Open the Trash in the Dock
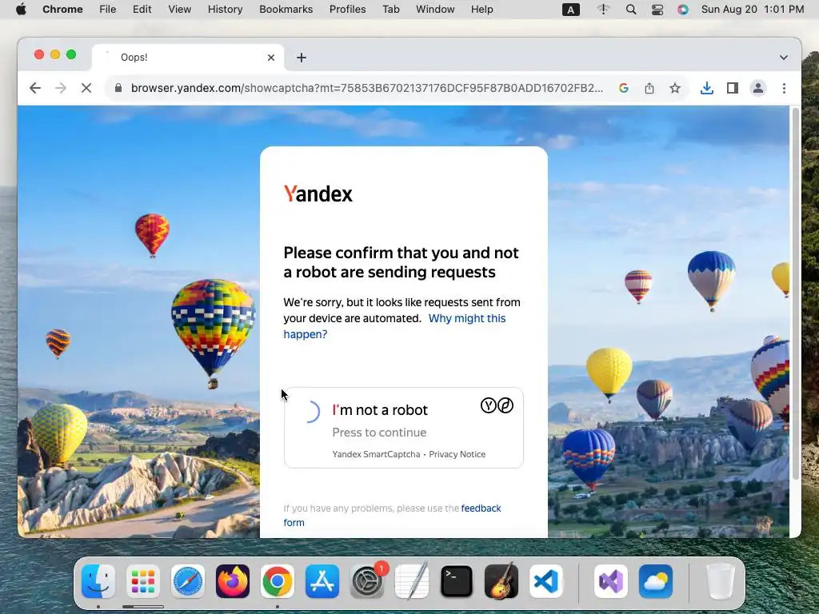The height and width of the screenshot is (614, 819). coord(721,581)
